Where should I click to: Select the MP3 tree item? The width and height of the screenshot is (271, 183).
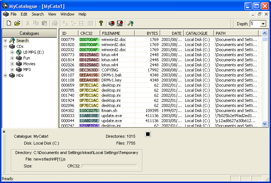(x=27, y=70)
